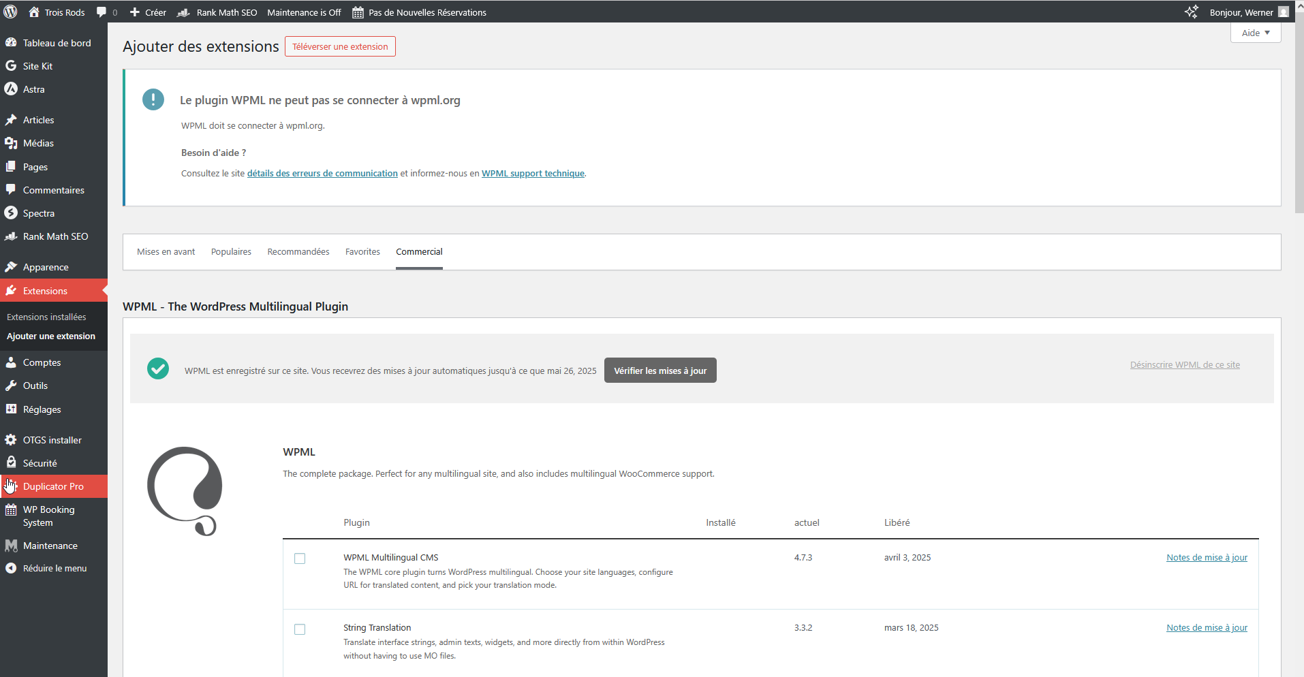The width and height of the screenshot is (1304, 677).
Task: Open the Extensions menu in sidebar
Action: [x=54, y=291]
